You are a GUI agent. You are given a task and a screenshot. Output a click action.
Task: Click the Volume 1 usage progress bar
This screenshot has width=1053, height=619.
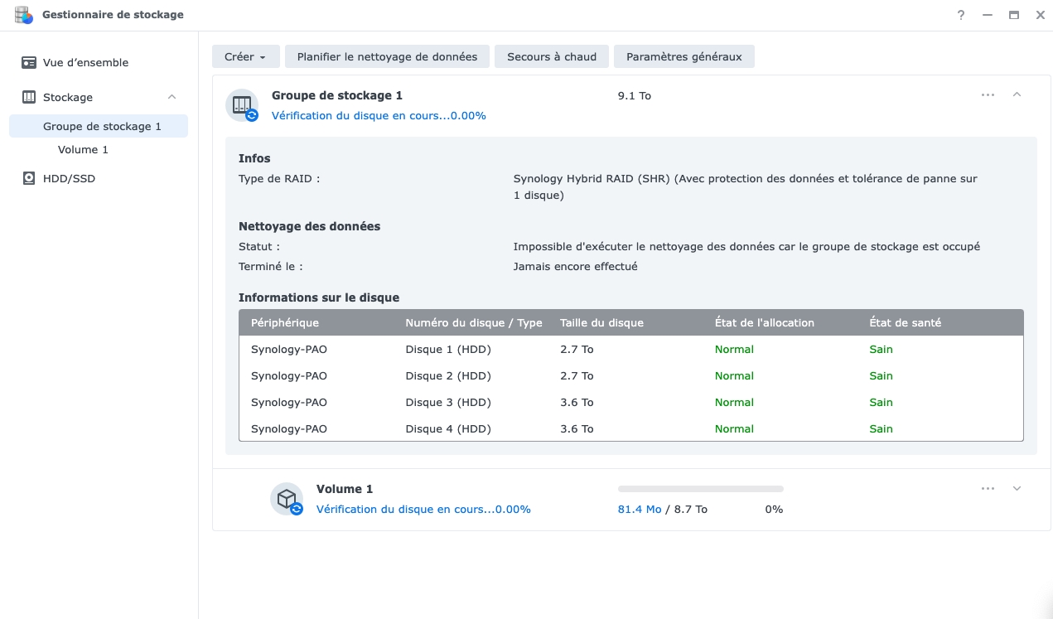click(x=699, y=488)
